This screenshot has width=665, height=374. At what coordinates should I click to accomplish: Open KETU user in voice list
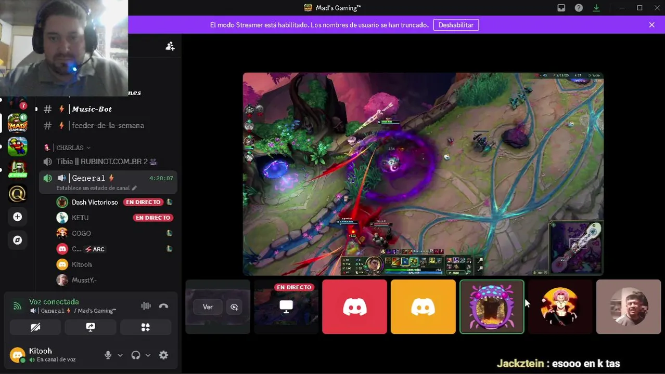pos(80,218)
